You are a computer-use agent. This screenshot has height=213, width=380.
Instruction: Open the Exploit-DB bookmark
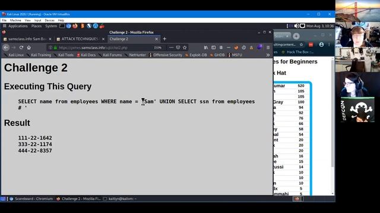pyautogui.click(x=196, y=55)
